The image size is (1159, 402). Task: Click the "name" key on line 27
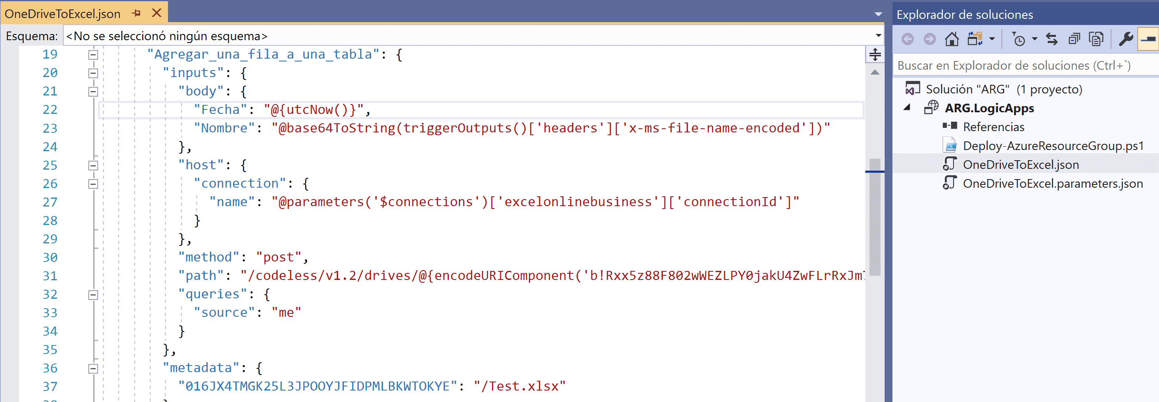tap(232, 202)
